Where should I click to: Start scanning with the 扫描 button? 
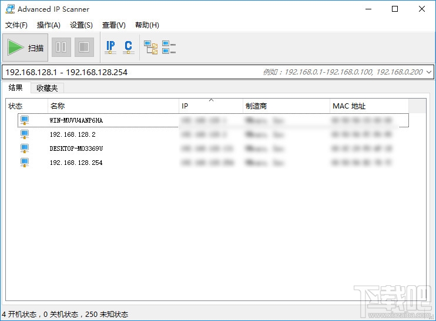coord(25,48)
